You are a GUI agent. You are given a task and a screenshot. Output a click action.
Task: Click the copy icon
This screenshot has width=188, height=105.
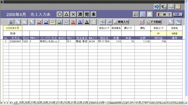coord(18,22)
